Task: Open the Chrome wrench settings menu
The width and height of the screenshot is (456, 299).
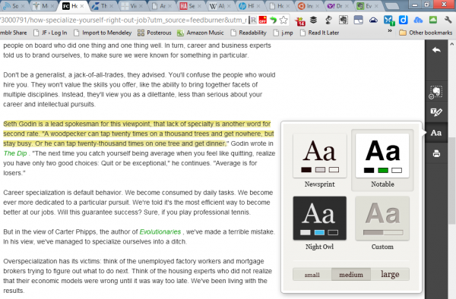Action: click(x=448, y=20)
